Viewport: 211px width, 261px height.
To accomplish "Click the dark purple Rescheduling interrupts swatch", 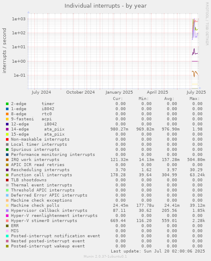I will pyautogui.click(x=7, y=170).
